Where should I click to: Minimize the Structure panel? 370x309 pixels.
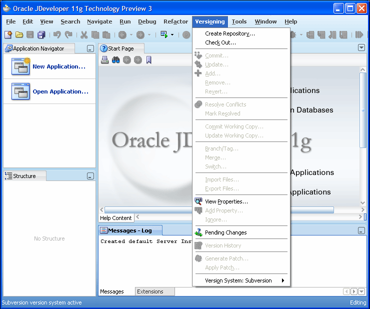pyautogui.click(x=90, y=176)
